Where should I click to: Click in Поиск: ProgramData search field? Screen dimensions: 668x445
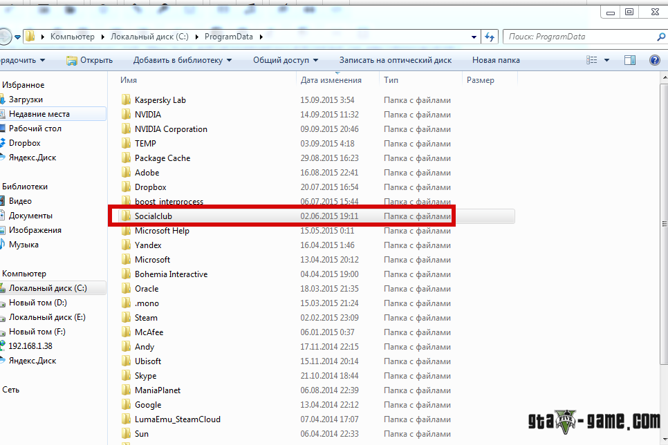click(579, 37)
